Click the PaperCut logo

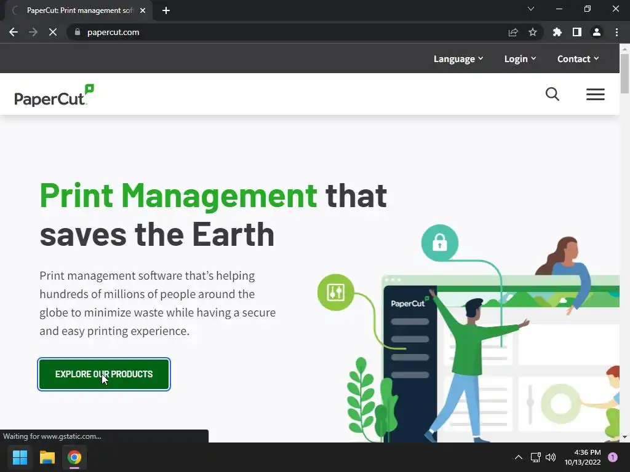pyautogui.click(x=54, y=95)
